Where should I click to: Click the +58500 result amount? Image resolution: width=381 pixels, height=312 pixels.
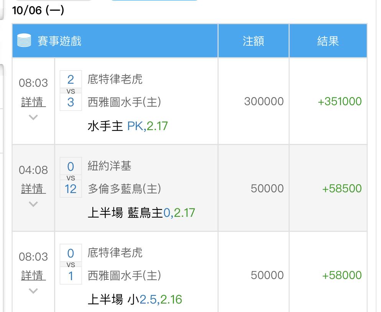pyautogui.click(x=342, y=188)
